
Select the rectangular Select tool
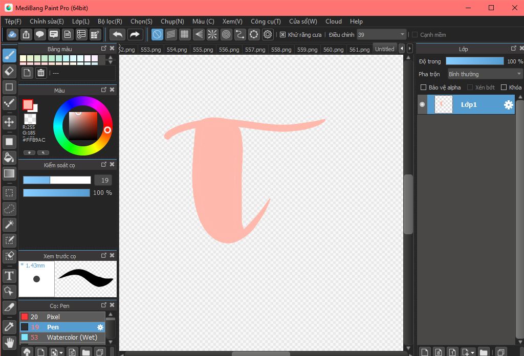[9, 193]
